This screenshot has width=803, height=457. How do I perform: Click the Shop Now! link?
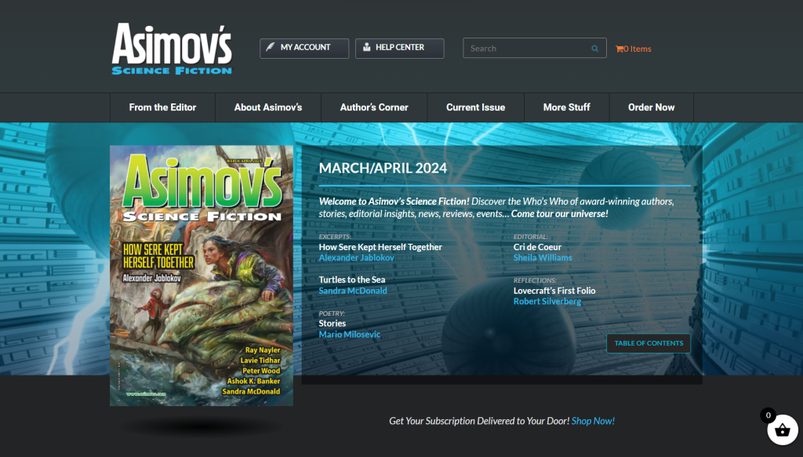[x=593, y=421]
